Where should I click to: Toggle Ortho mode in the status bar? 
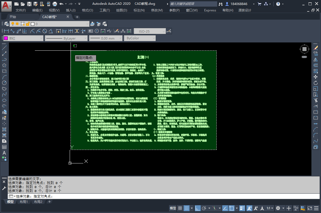click(x=198, y=208)
